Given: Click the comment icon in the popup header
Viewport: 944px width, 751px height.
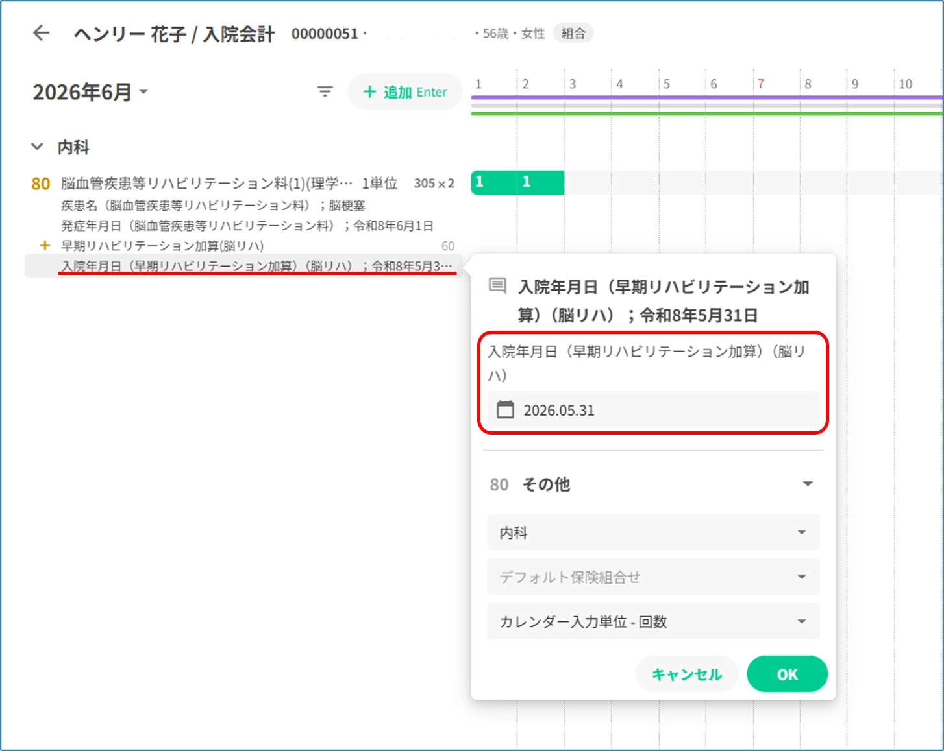Looking at the screenshot, I should point(497,285).
